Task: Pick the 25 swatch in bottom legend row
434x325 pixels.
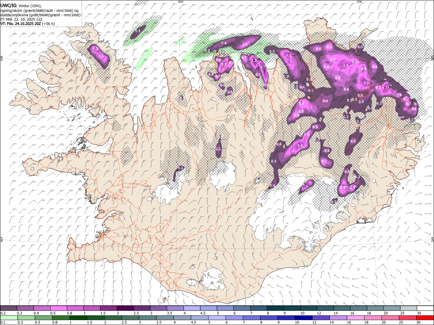Action: (x=408, y=318)
